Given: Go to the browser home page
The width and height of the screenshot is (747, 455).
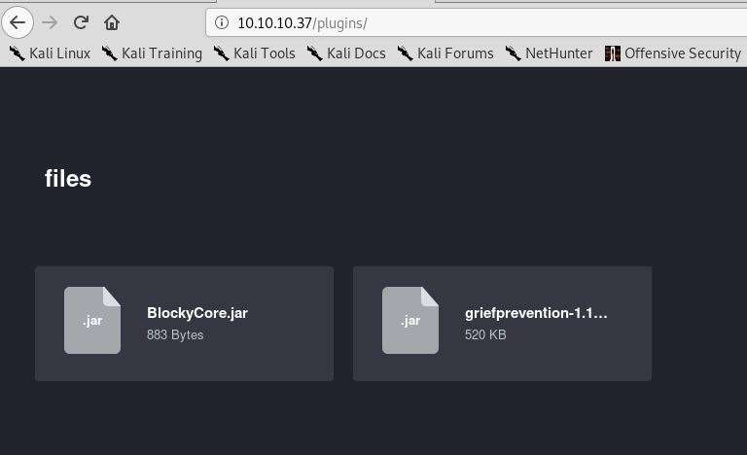Looking at the screenshot, I should (x=112, y=21).
